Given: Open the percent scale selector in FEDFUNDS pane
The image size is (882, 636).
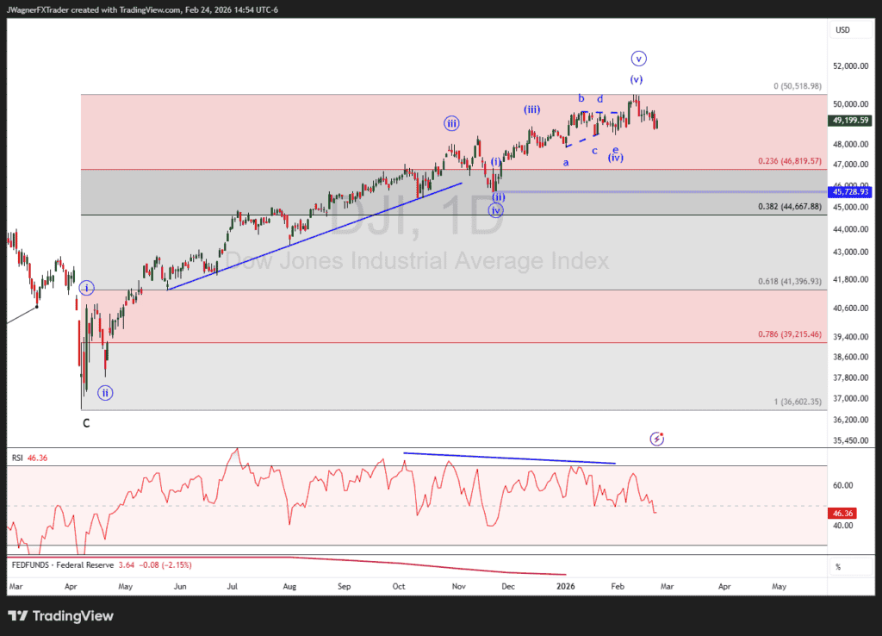Looking at the screenshot, I should tap(836, 566).
